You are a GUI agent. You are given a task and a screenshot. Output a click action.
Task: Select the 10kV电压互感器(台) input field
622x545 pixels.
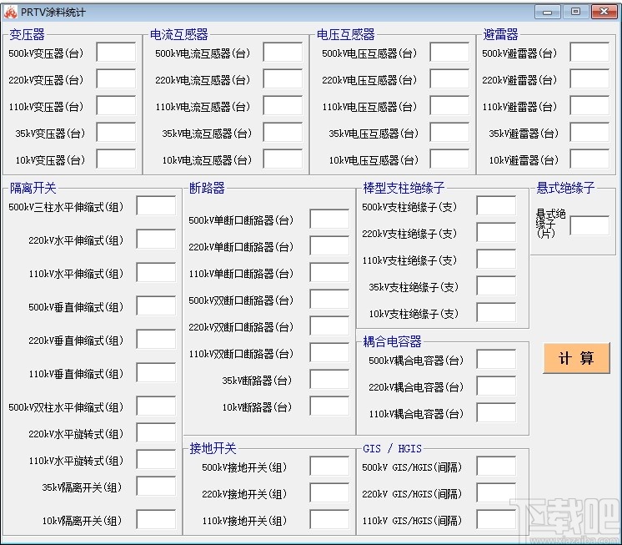click(450, 159)
